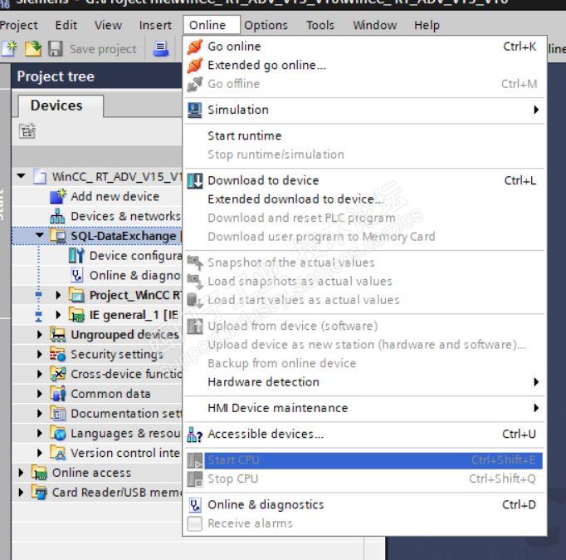Click the Devices & networks icon
This screenshot has height=560, width=566.
(57, 216)
